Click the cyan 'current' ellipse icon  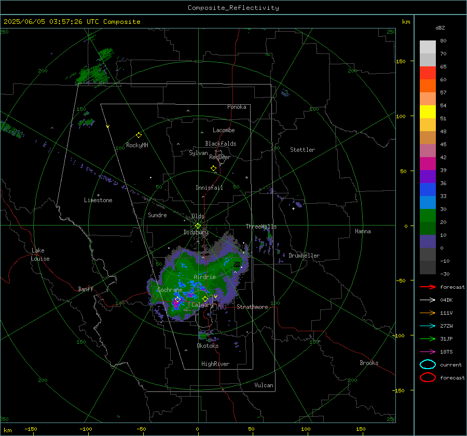(428, 364)
